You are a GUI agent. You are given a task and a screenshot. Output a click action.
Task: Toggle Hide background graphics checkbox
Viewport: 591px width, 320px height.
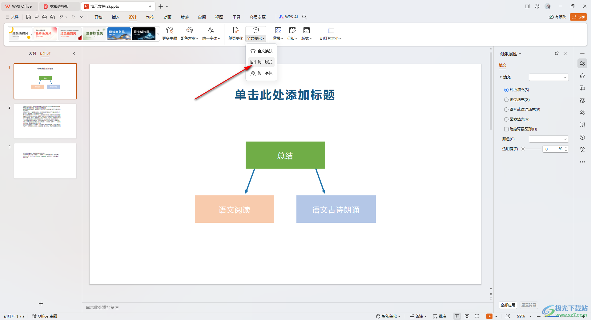[x=506, y=129]
